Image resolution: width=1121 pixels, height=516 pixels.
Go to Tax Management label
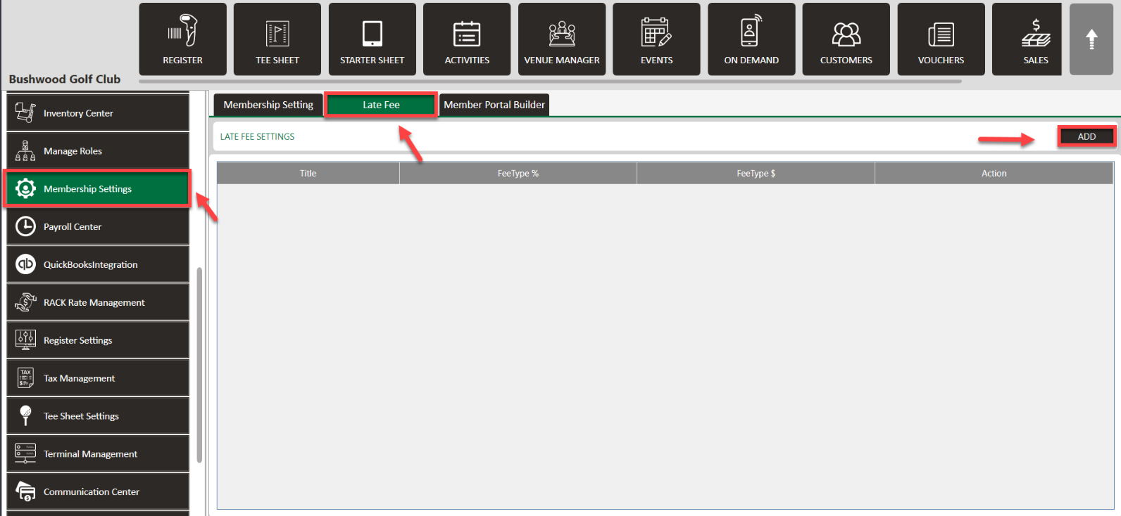pos(79,378)
